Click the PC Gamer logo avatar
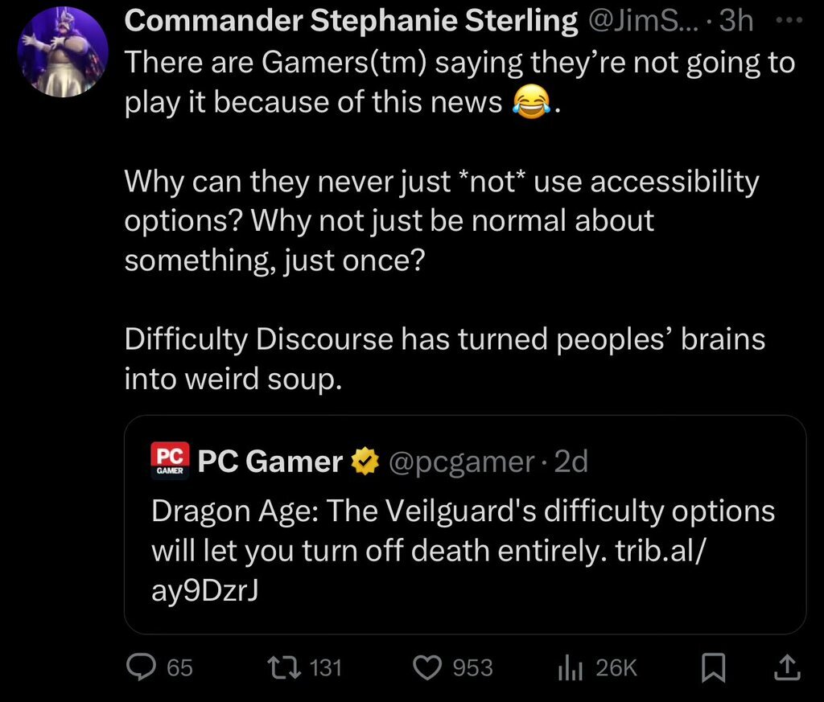824x702 pixels. click(x=170, y=461)
